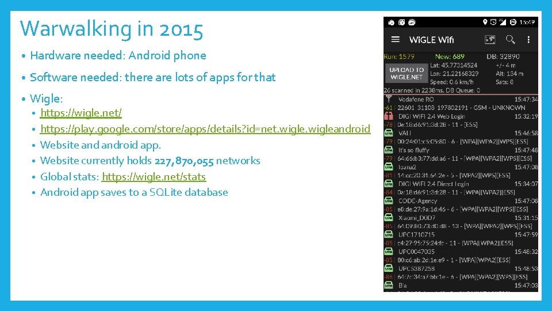Screen dimensions: 552x311
Task: Select the DIGI WIFI 2.4 Direct Login entry
Action: (x=434, y=184)
